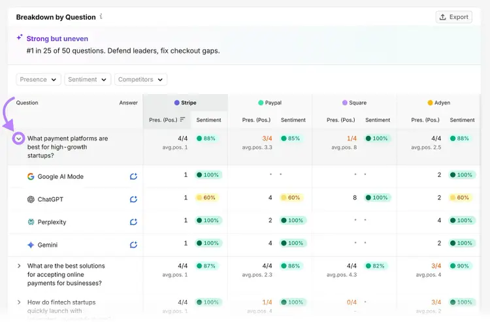Click Paypal 3/4 presence value
Viewport: 490px width, 322px height.
[x=267, y=138]
